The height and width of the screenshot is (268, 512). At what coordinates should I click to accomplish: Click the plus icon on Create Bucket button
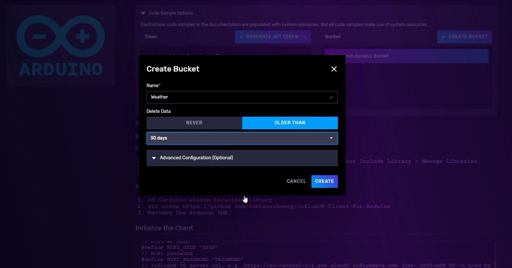pyautogui.click(x=443, y=37)
